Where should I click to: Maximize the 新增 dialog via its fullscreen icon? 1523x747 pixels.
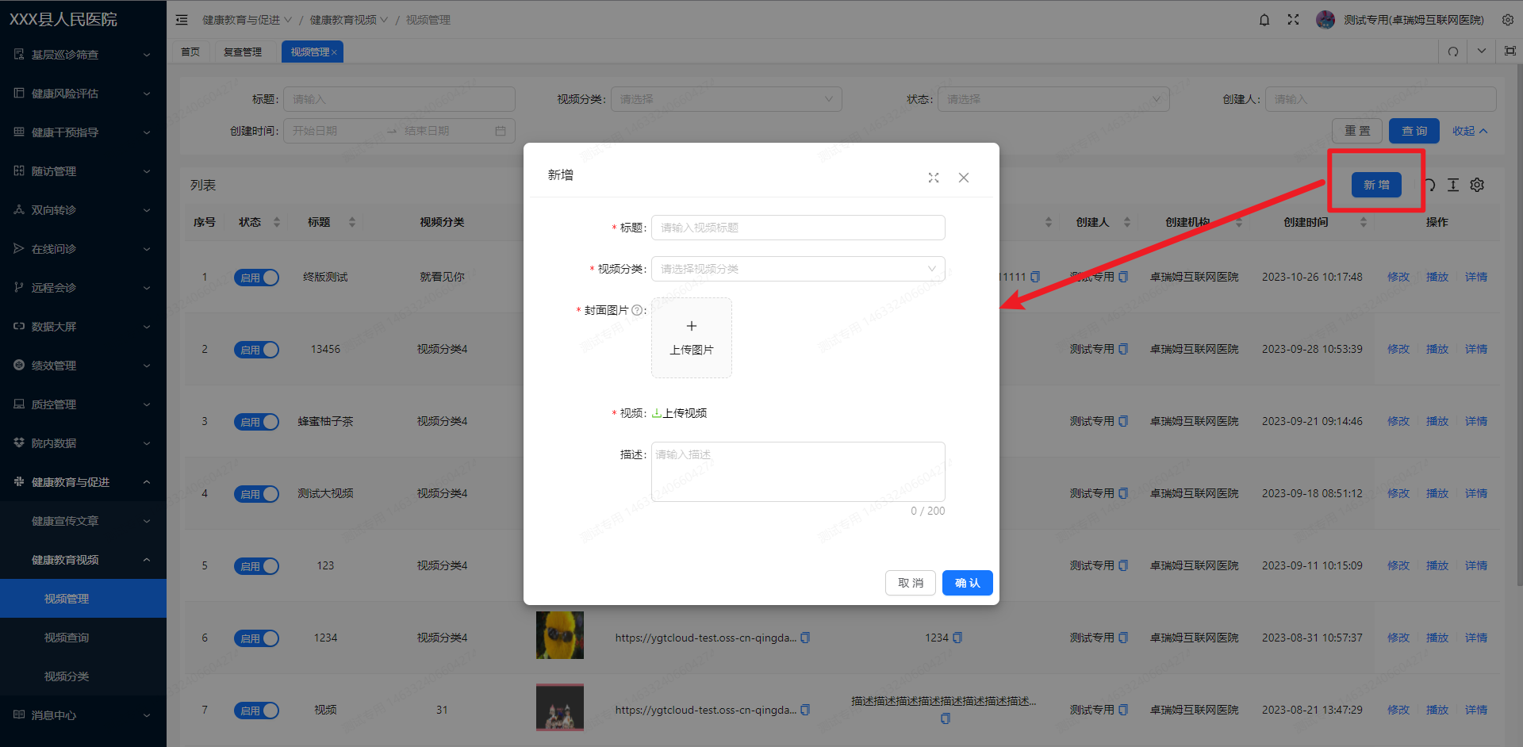(x=933, y=178)
